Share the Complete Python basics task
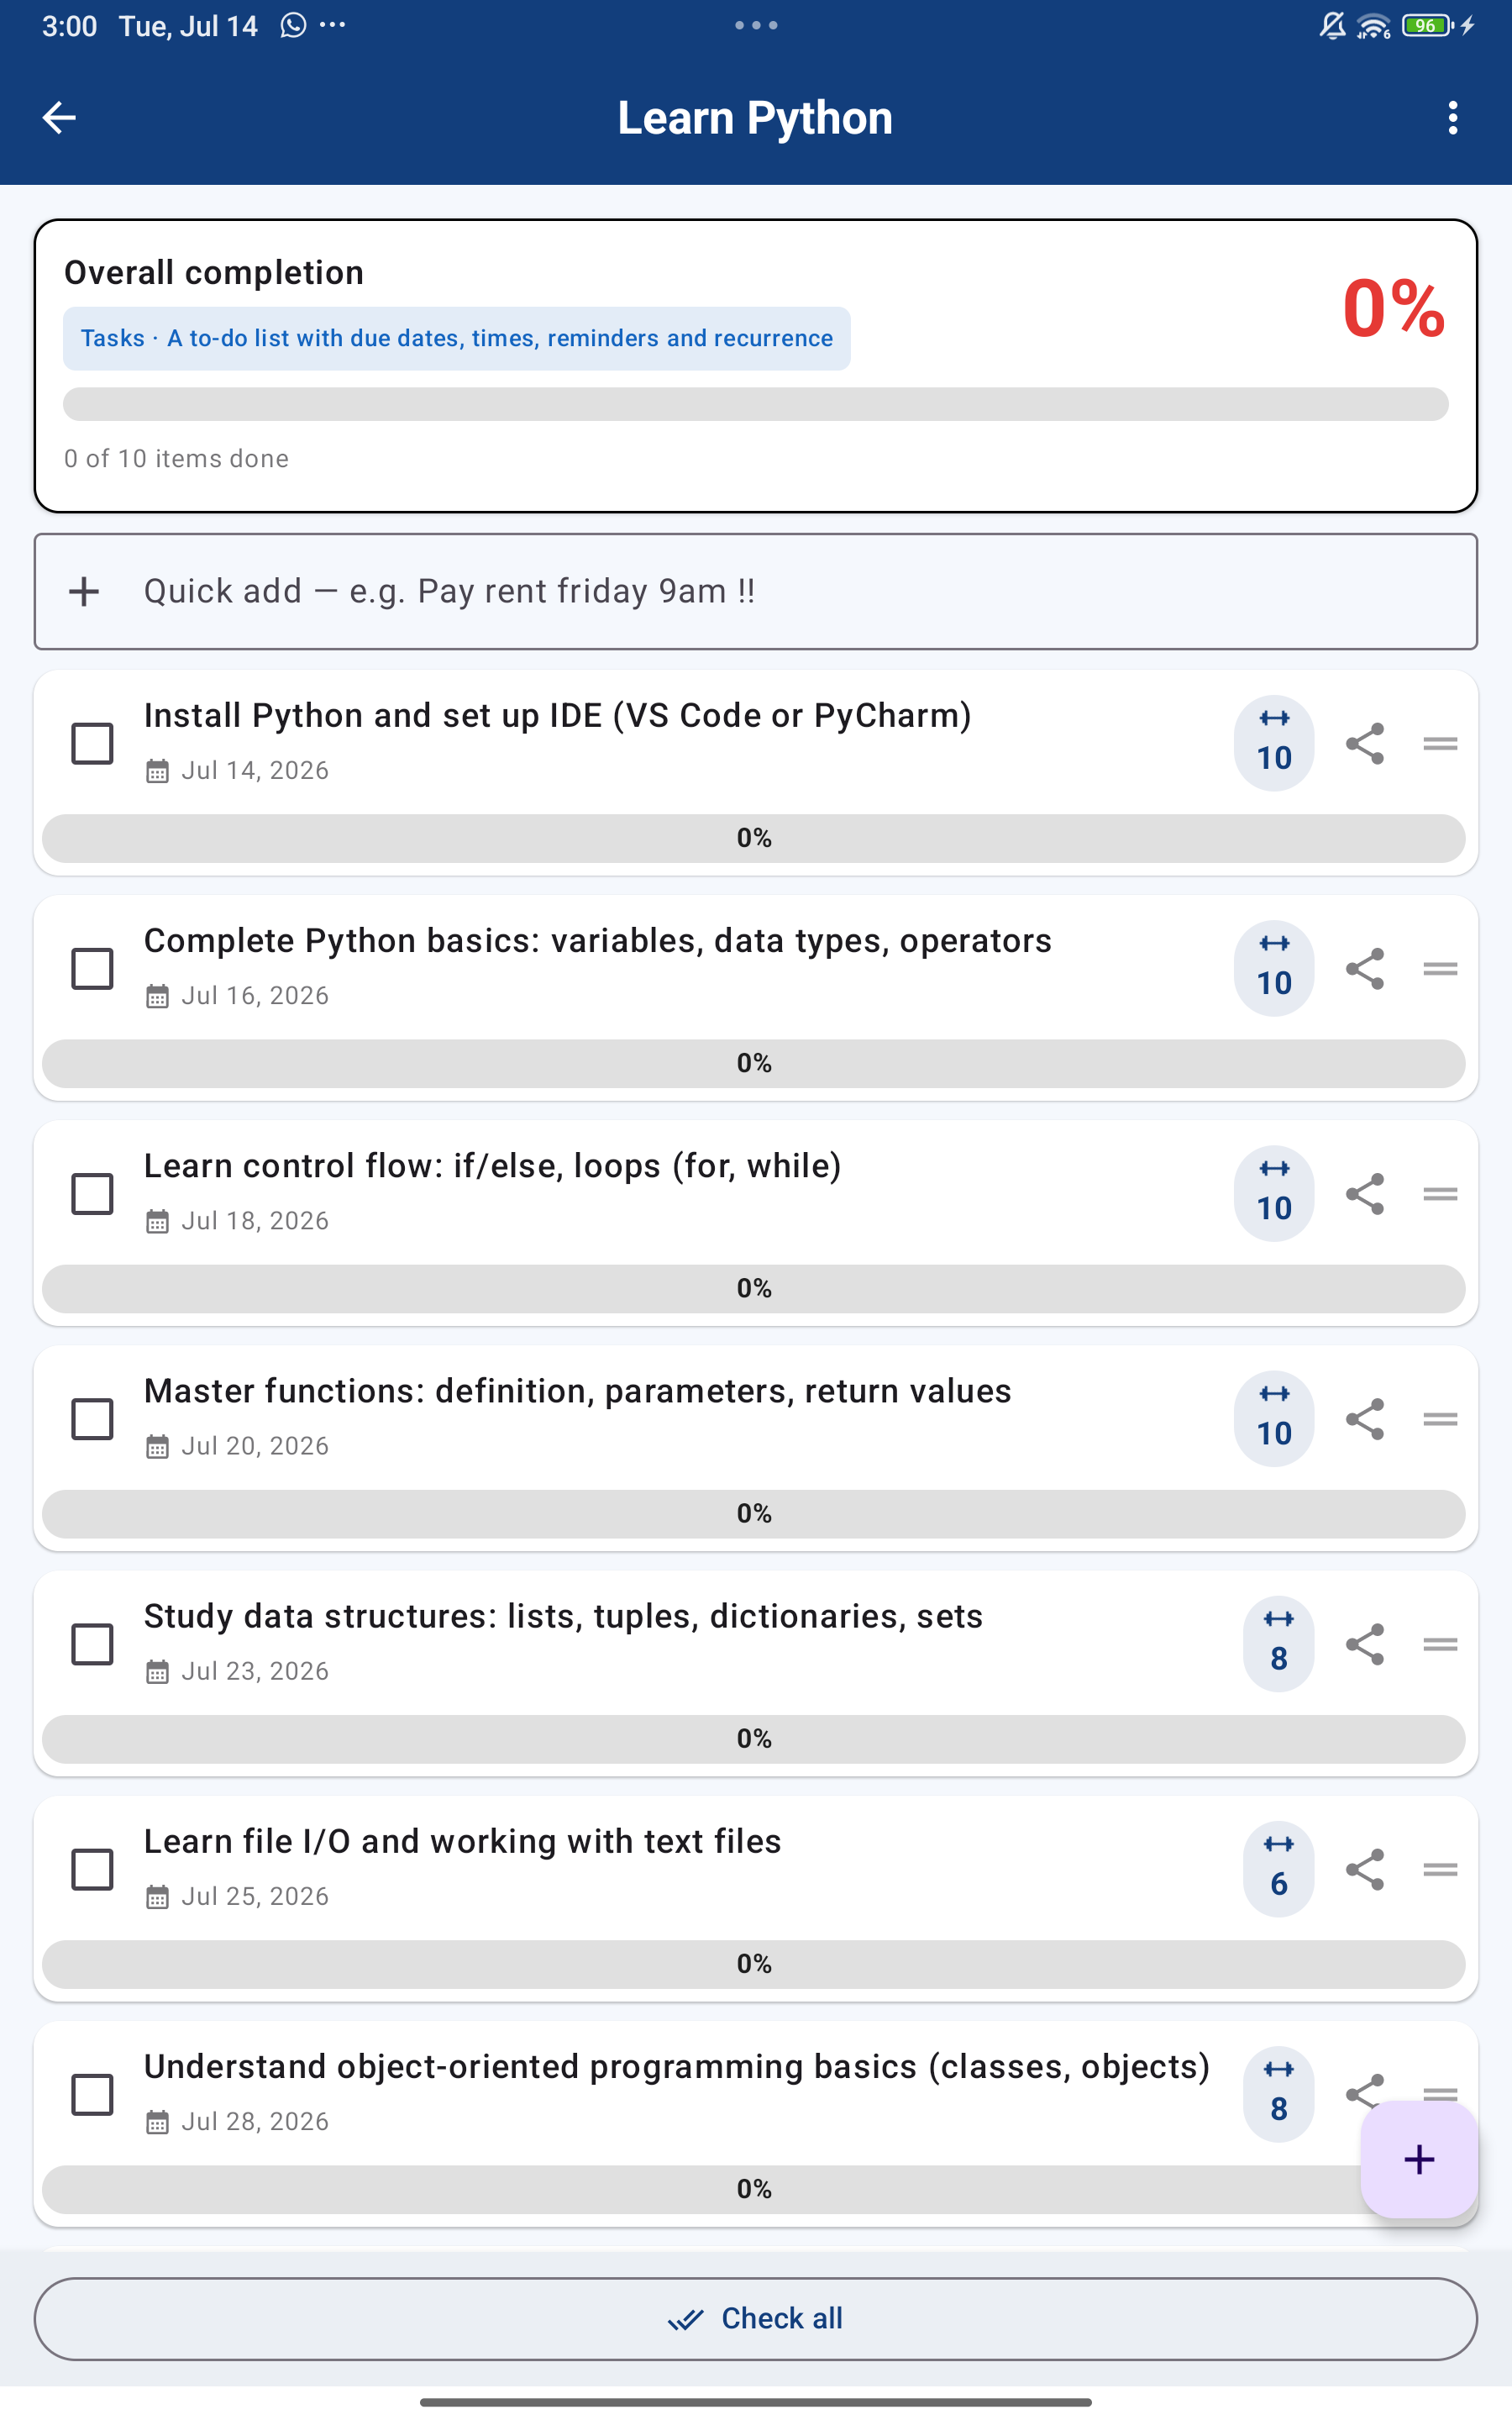This screenshot has height=2420, width=1512. [x=1365, y=968]
